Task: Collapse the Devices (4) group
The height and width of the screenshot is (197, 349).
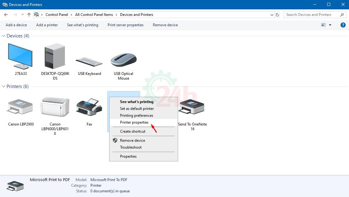Action: pyautogui.click(x=4, y=36)
